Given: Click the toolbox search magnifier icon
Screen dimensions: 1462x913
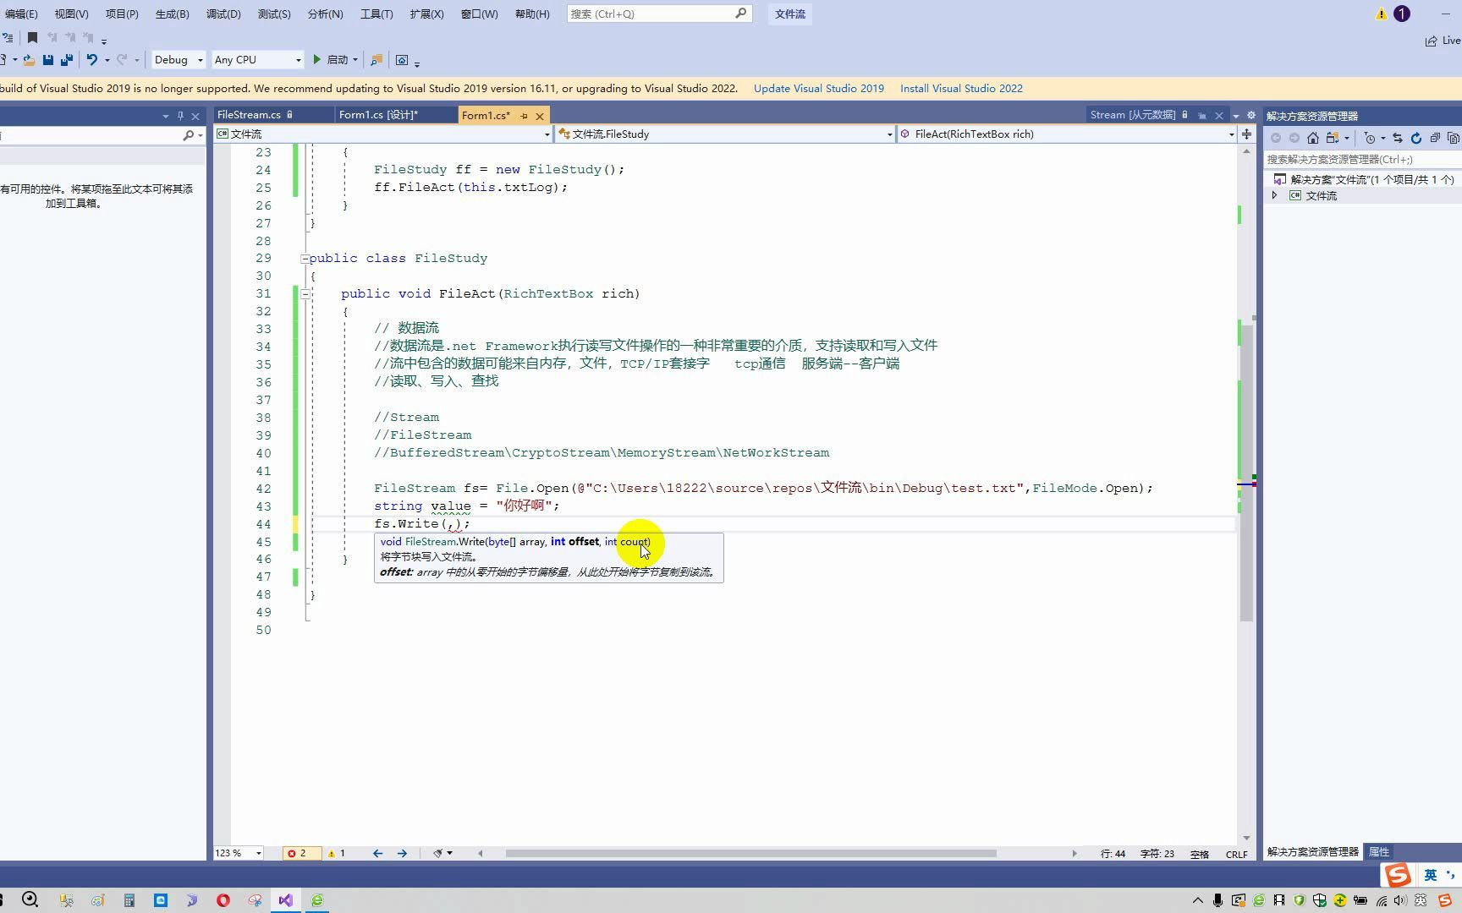Looking at the screenshot, I should [x=188, y=135].
